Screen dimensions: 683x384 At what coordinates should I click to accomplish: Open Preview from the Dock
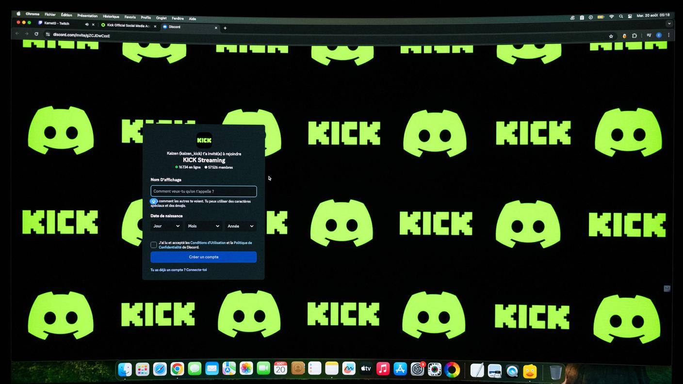tap(495, 371)
